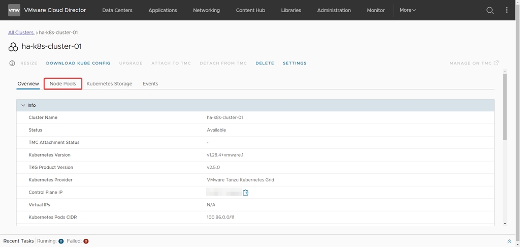Click Download Kube Config
This screenshot has width=520, height=247.
[x=78, y=64]
